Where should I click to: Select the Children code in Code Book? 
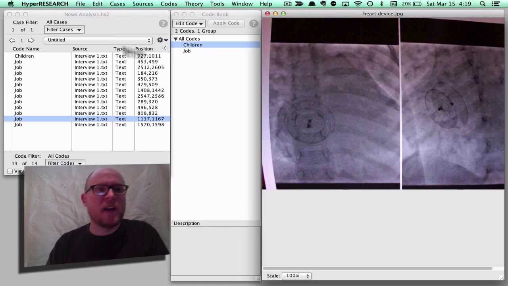click(193, 45)
